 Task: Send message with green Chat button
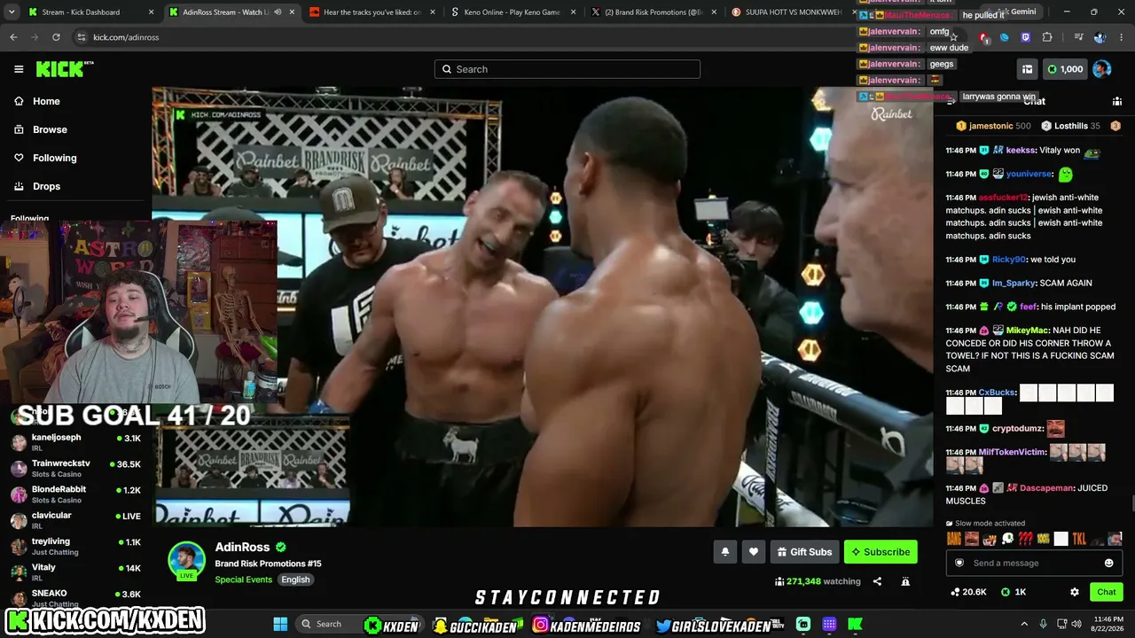click(x=1107, y=592)
